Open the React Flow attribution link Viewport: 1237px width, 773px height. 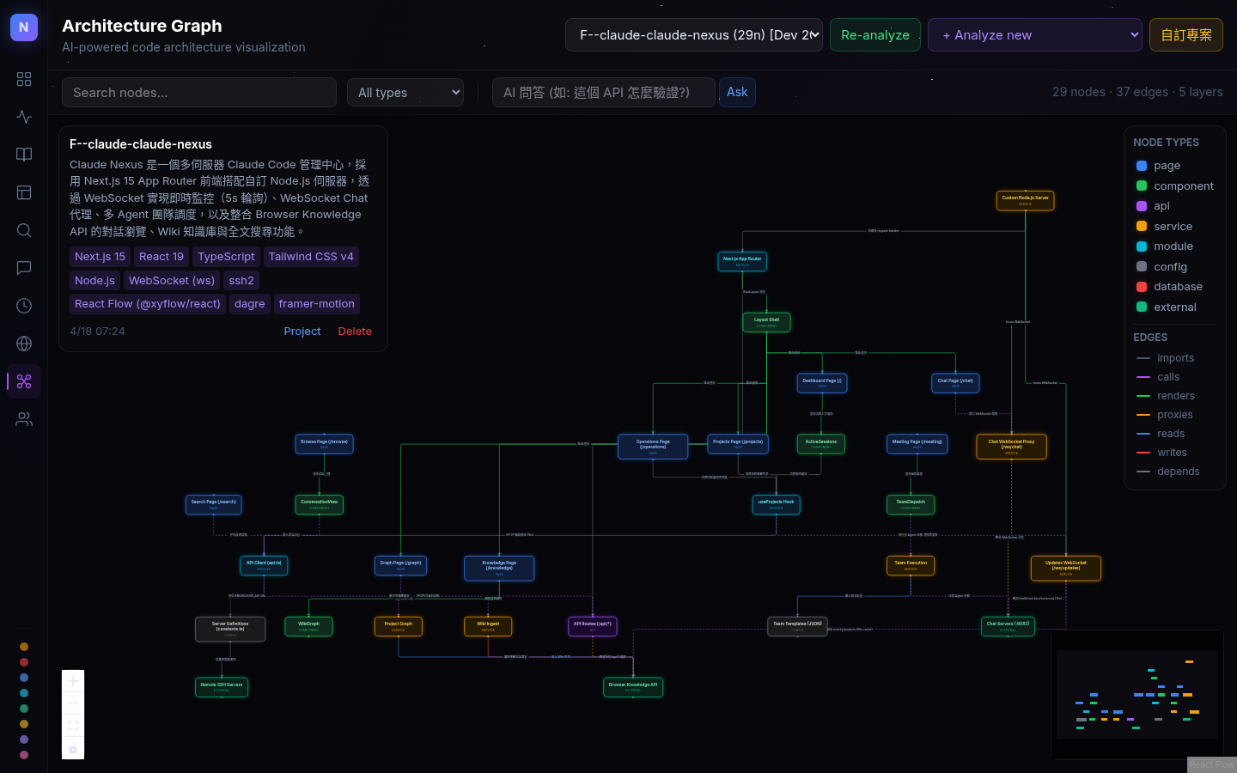pyautogui.click(x=1211, y=765)
